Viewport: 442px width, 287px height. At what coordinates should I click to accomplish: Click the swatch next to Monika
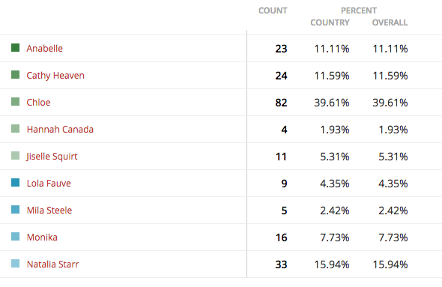coord(15,237)
